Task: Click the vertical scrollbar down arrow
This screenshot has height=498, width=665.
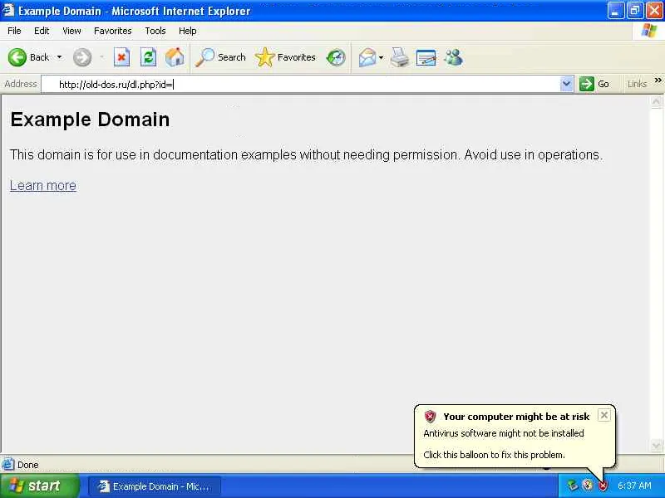Action: (656, 446)
